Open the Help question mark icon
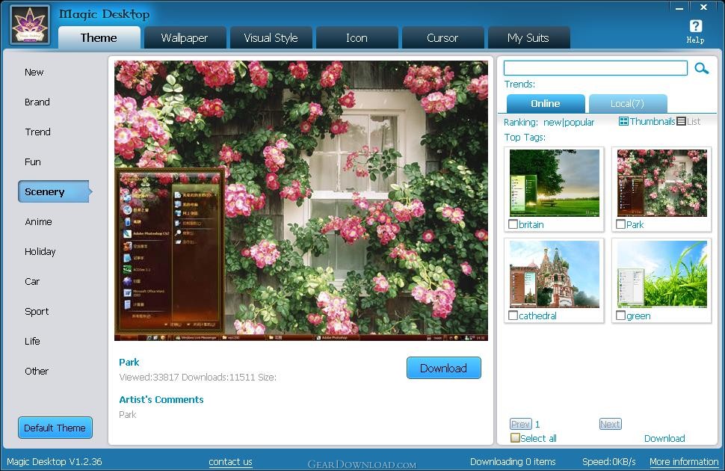 (695, 28)
